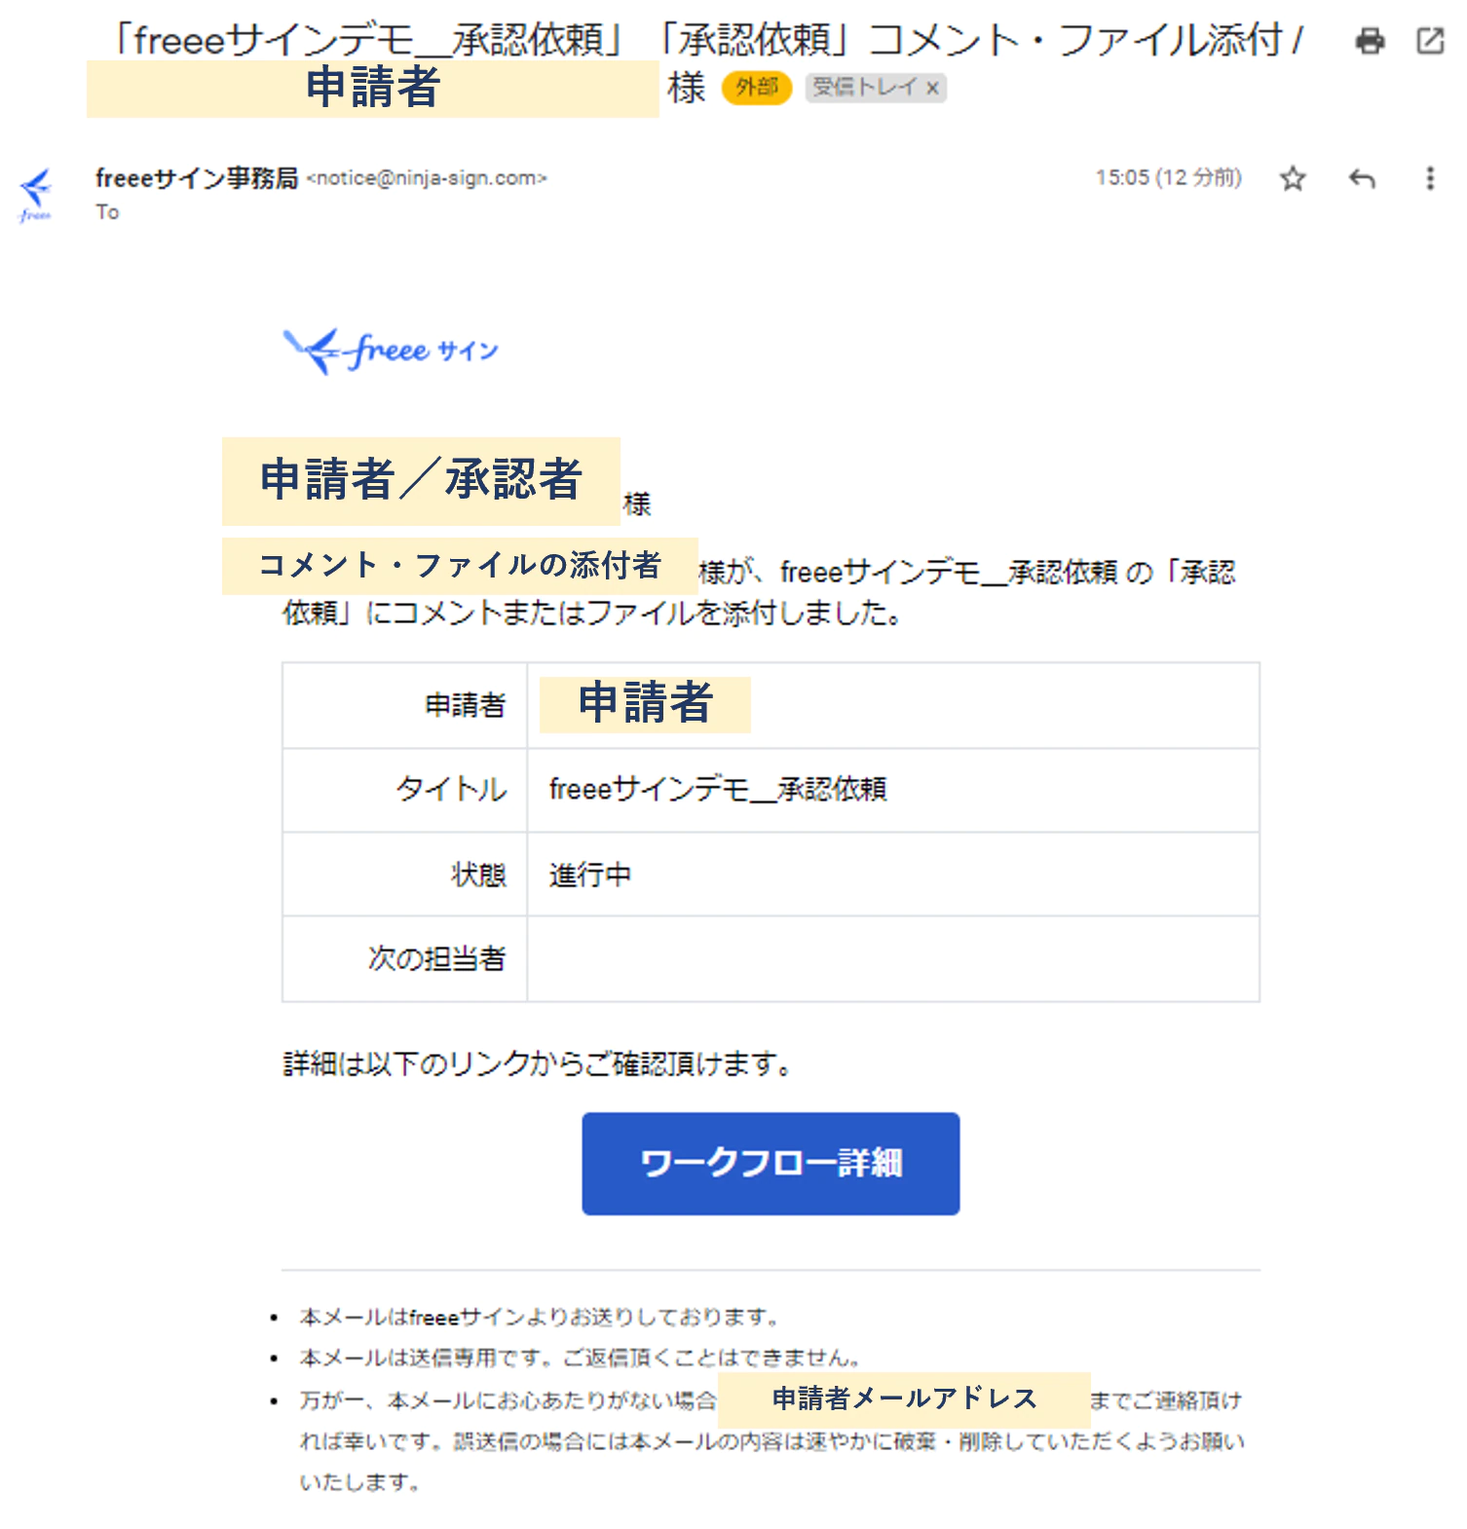
Task: Click the 申請者 row label in table
Action: pos(465,704)
